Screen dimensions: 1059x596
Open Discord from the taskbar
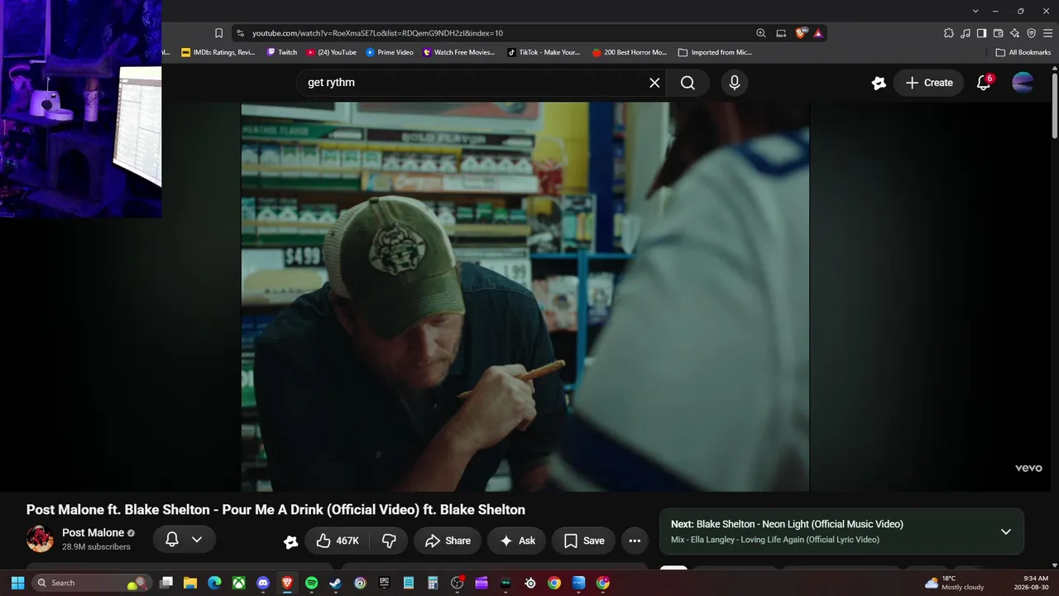click(x=263, y=583)
